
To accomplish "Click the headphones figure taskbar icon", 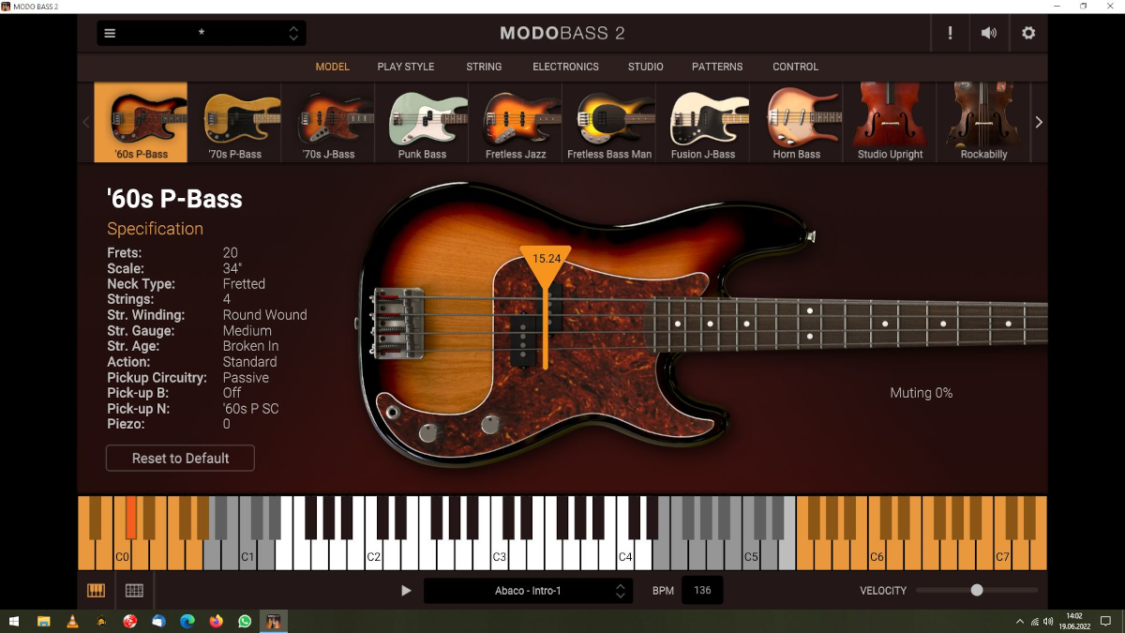I will click(x=101, y=621).
